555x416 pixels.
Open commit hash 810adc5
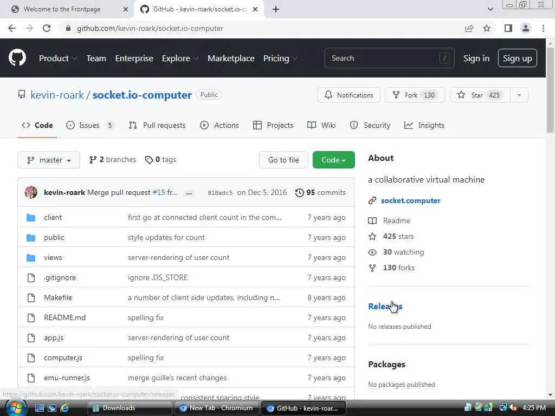pyautogui.click(x=220, y=193)
